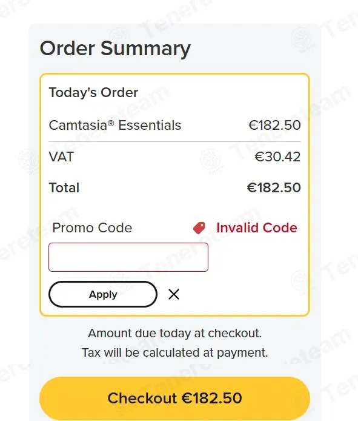The height and width of the screenshot is (421, 358).
Task: Click the Checkout €182.50 button
Action: [174, 398]
